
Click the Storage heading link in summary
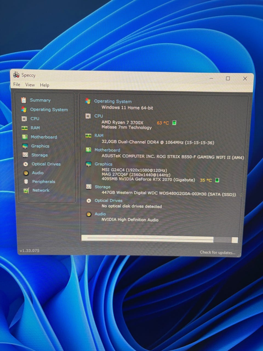(102, 187)
